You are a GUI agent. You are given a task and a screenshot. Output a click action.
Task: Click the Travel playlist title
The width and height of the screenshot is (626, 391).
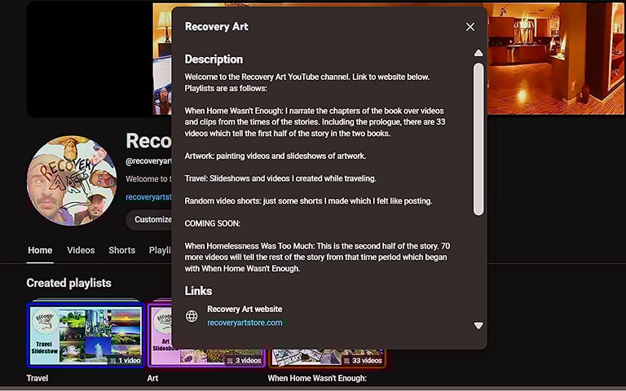click(x=37, y=378)
